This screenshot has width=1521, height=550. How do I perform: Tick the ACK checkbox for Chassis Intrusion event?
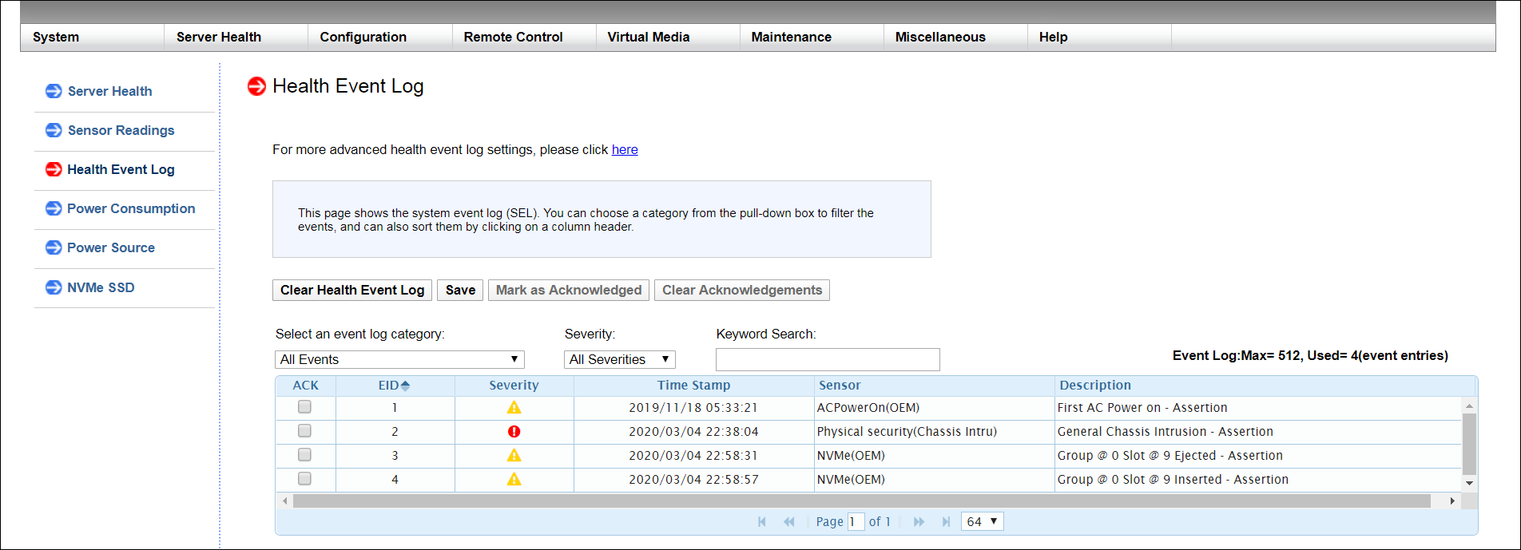point(304,431)
